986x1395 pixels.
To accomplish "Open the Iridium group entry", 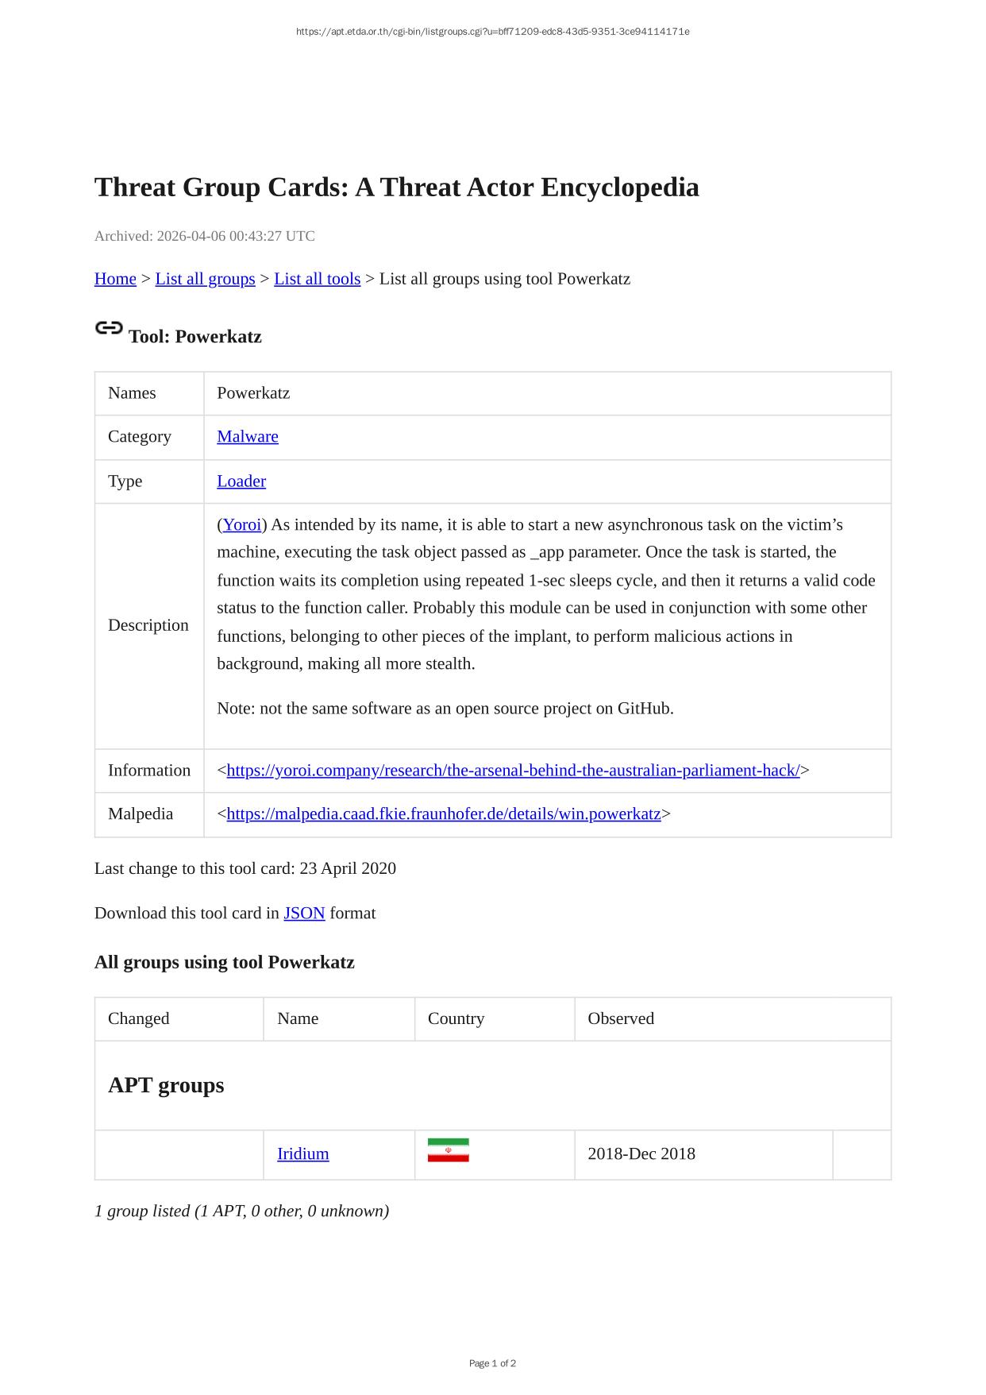I will coord(302,1154).
